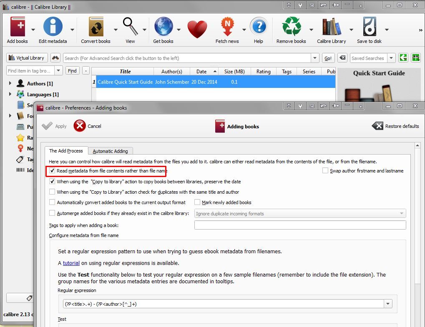The image size is (425, 327).
Task: Open advanced search via binoculars icon
Action: coord(55,57)
